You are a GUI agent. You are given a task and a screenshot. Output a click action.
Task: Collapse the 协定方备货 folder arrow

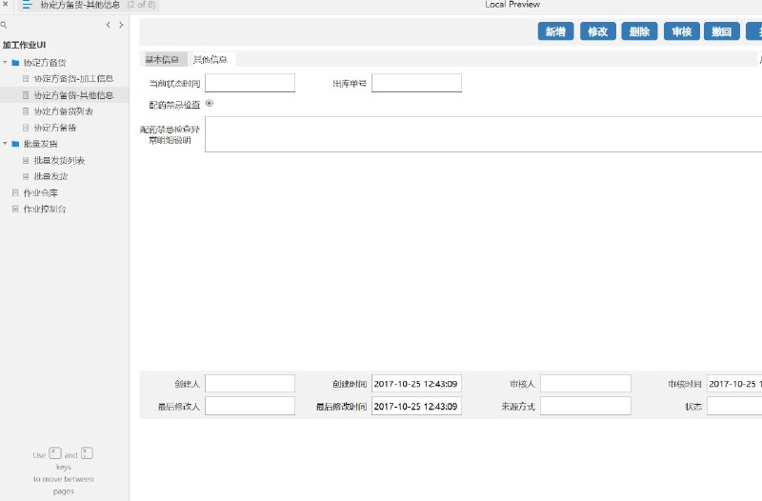point(5,62)
